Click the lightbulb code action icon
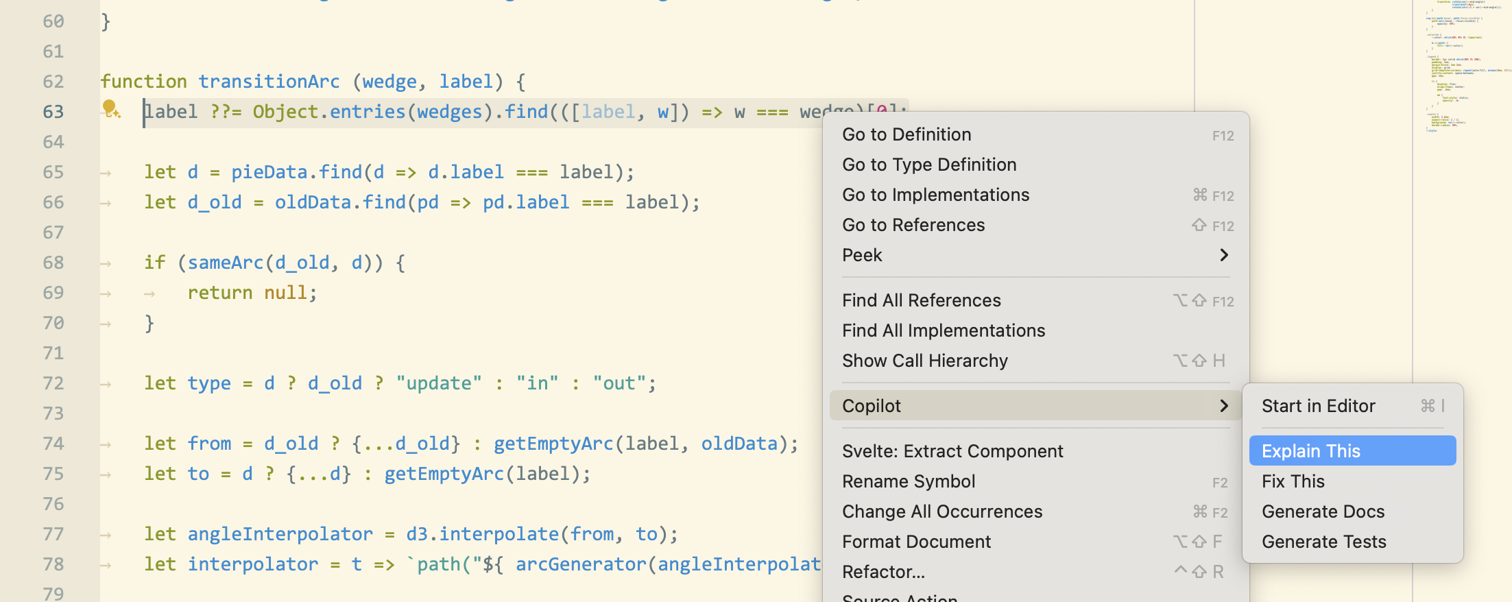1512x602 pixels. [x=110, y=109]
